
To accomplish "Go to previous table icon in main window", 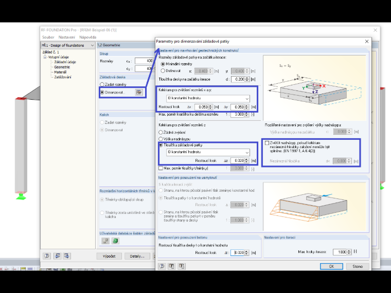I will 57,256.
